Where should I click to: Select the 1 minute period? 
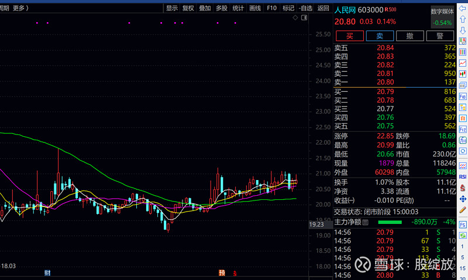coord(462,246)
